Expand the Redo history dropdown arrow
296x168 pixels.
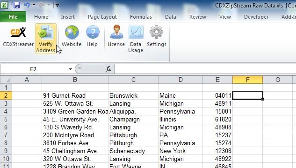(49, 5)
